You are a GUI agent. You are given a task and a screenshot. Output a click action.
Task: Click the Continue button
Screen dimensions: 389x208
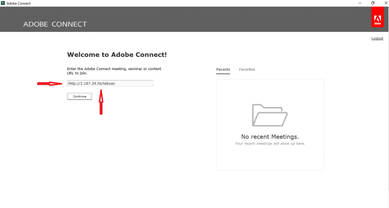click(x=79, y=96)
